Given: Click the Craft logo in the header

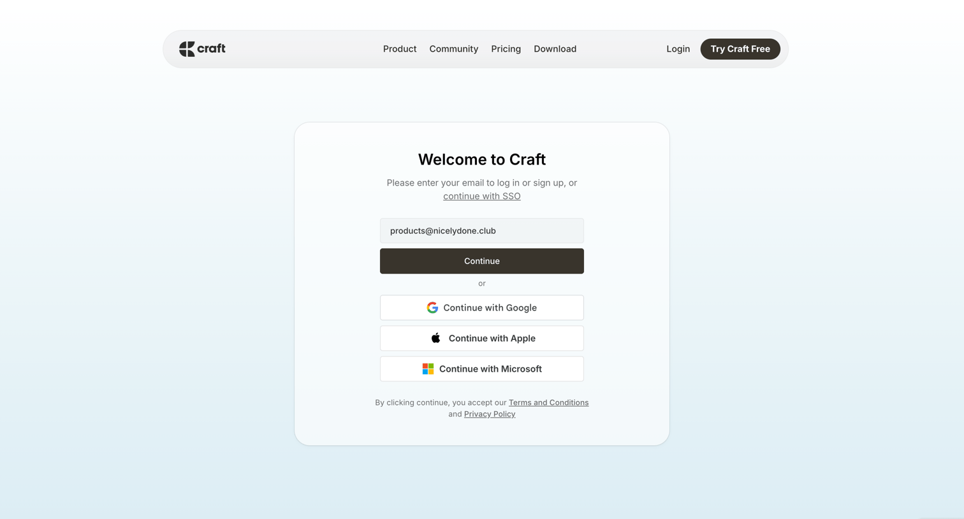Looking at the screenshot, I should (x=202, y=49).
